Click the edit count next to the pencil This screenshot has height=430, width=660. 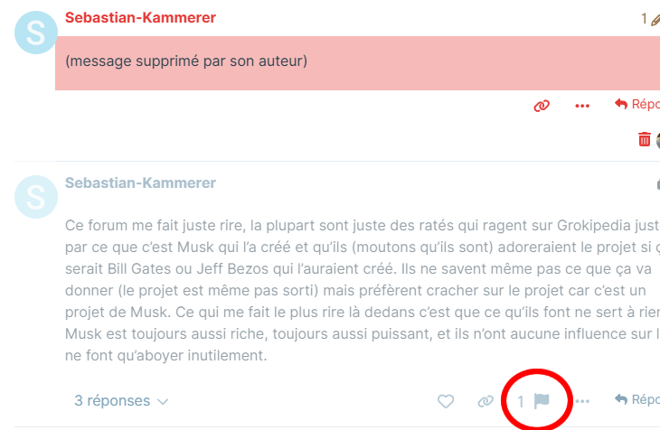click(644, 19)
